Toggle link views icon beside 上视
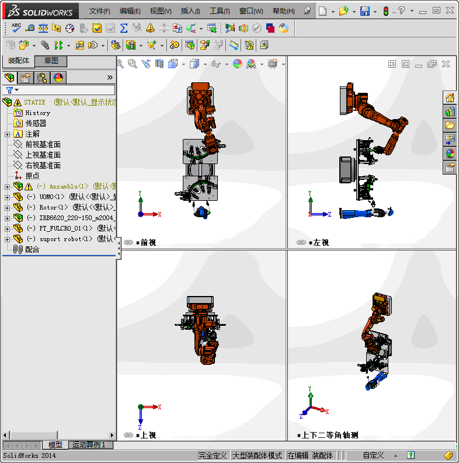This screenshot has height=463, width=459. (x=128, y=435)
